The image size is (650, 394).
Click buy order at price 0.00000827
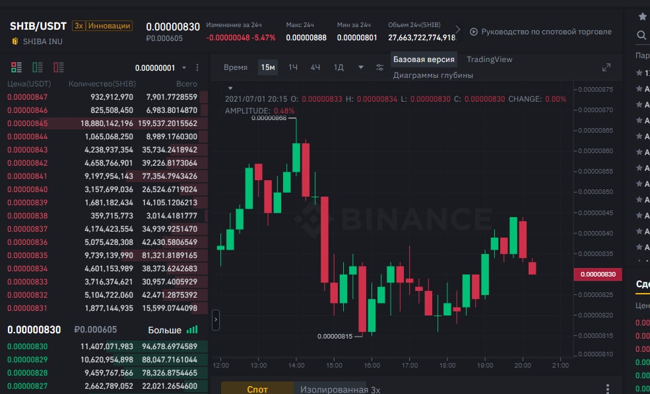coord(108,386)
